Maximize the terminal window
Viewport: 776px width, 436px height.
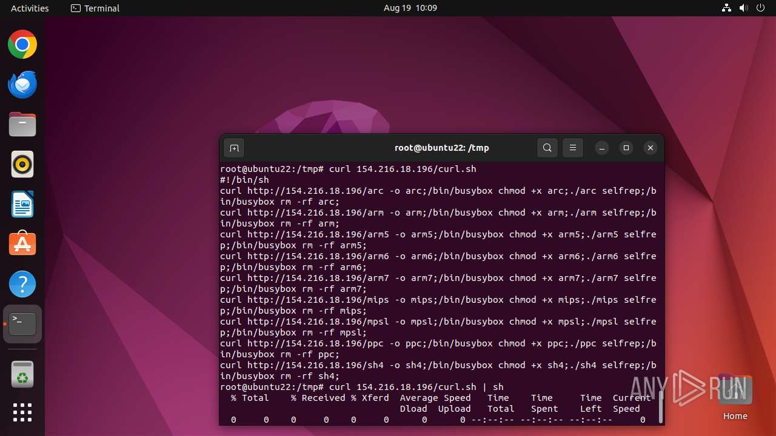click(626, 148)
